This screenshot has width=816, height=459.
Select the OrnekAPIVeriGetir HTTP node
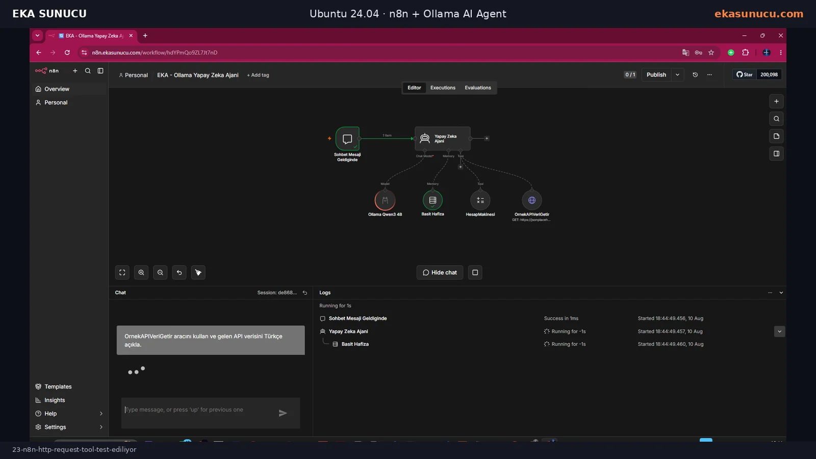point(532,200)
